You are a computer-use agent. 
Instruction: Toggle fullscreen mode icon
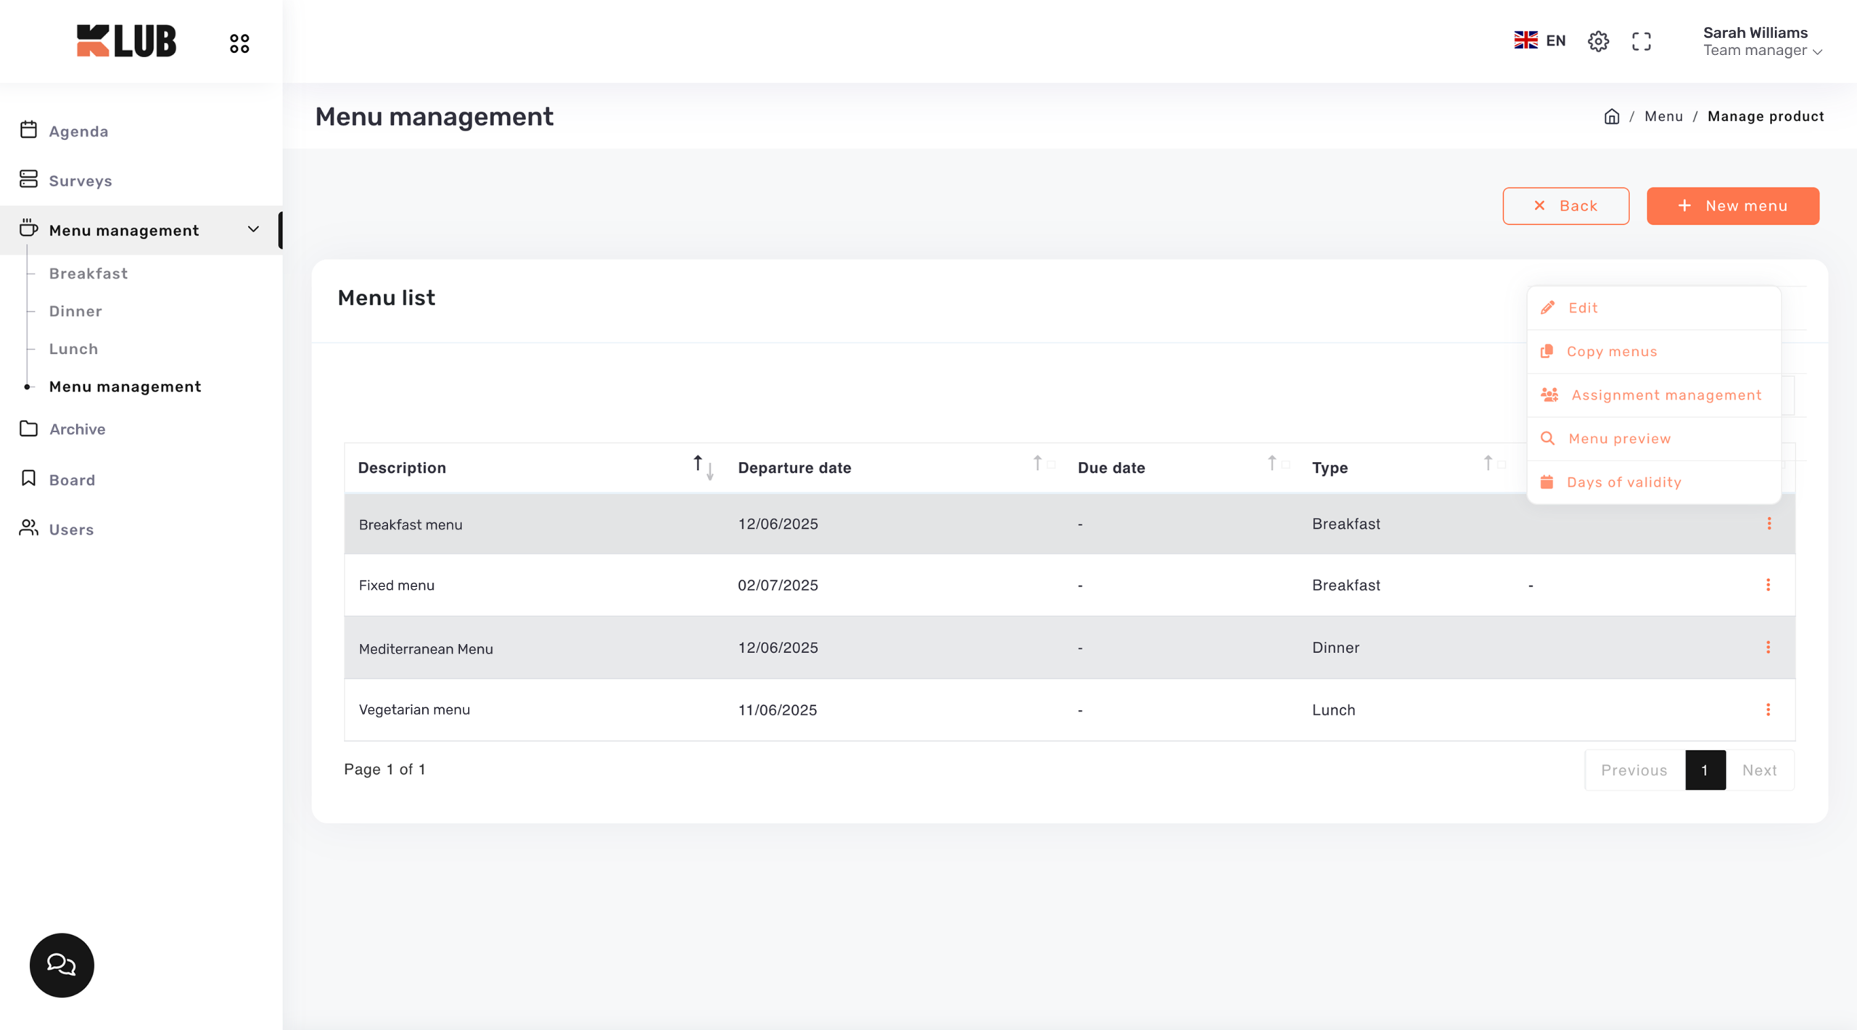[1642, 41]
